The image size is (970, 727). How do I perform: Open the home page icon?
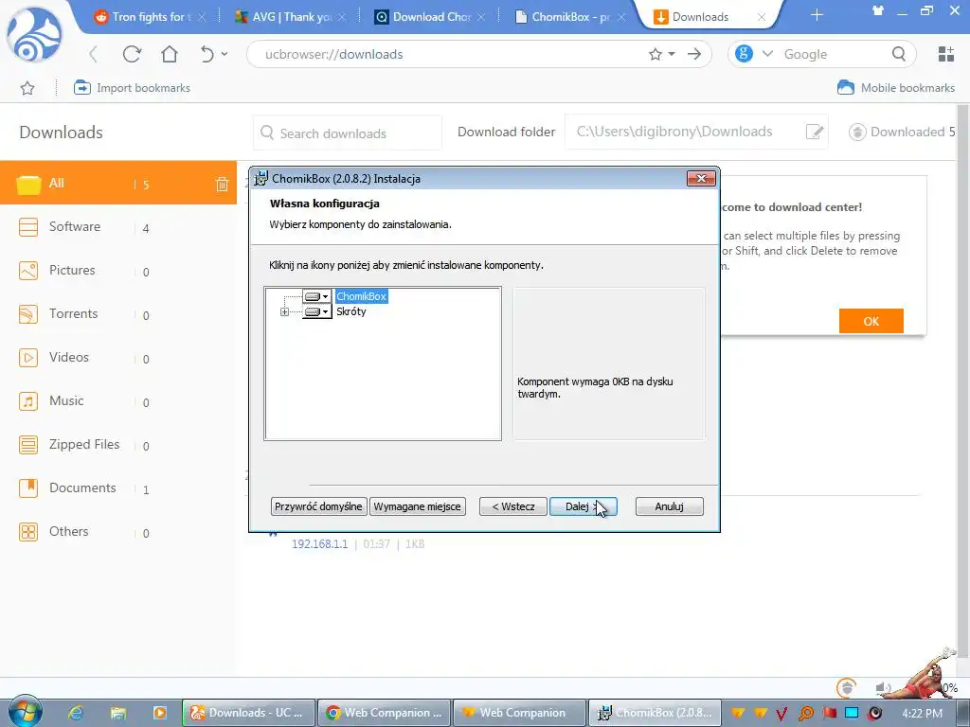(170, 54)
